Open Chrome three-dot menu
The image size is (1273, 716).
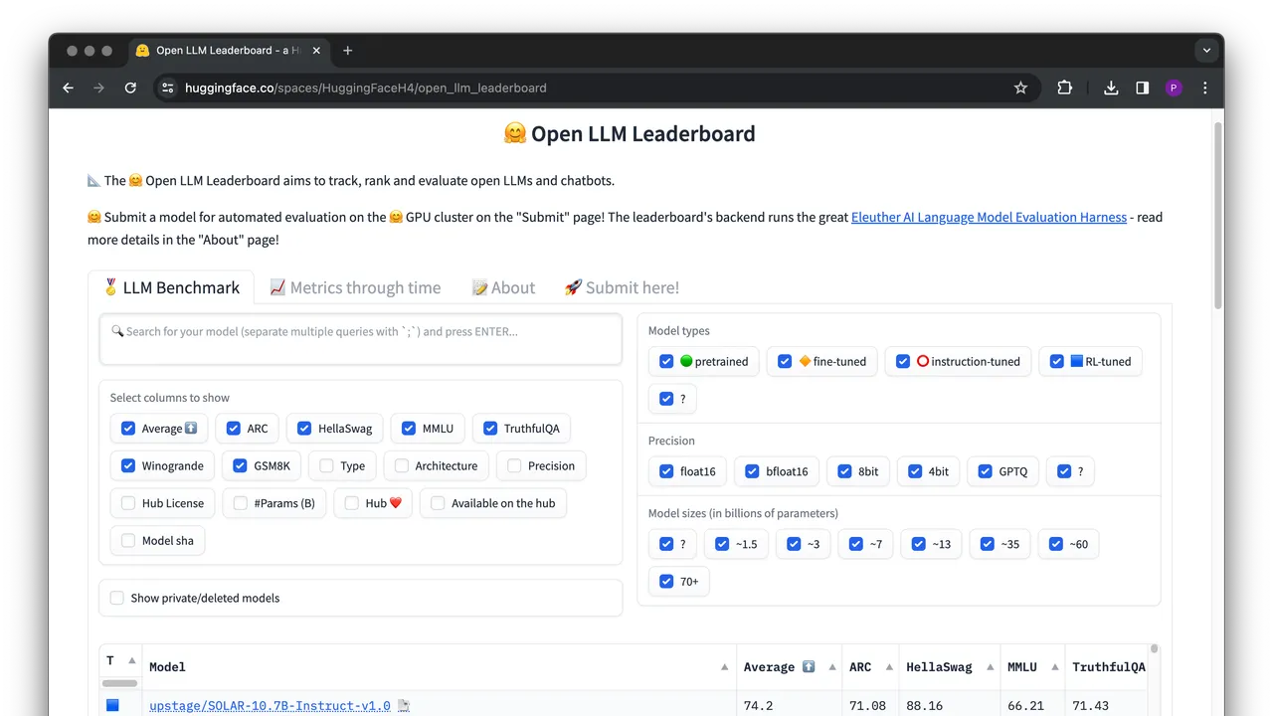pyautogui.click(x=1204, y=88)
